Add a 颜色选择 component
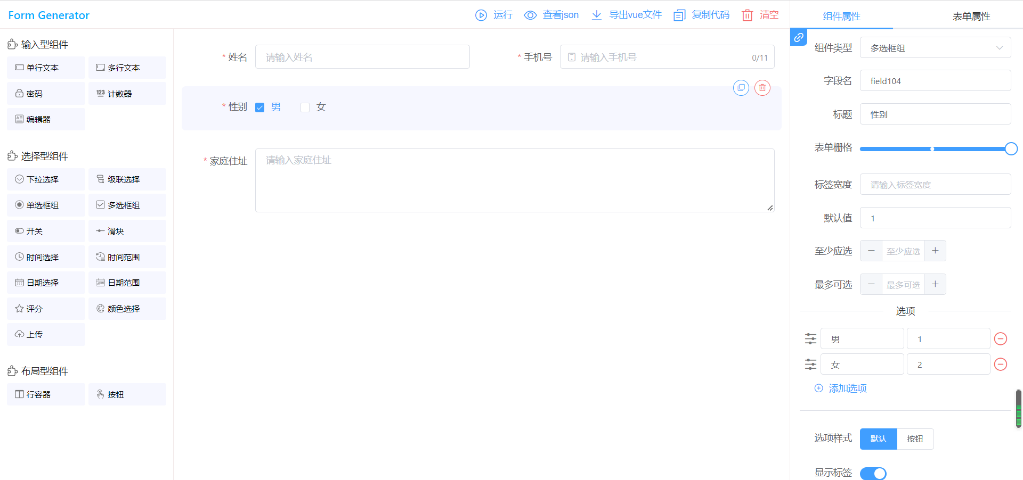The height and width of the screenshot is (480, 1023). pos(127,309)
